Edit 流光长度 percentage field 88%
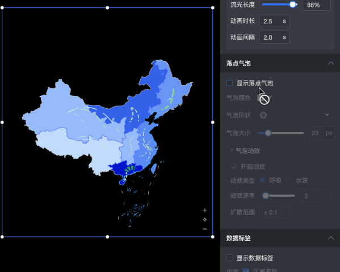 tap(317, 5)
